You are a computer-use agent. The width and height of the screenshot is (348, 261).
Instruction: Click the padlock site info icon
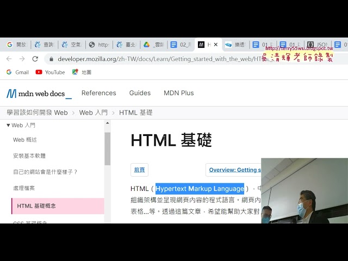[52, 59]
